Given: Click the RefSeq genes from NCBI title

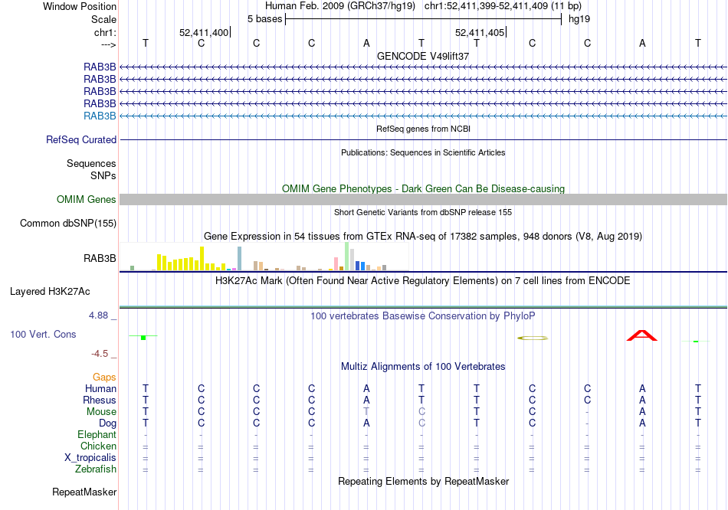Looking at the screenshot, I should [x=423, y=129].
